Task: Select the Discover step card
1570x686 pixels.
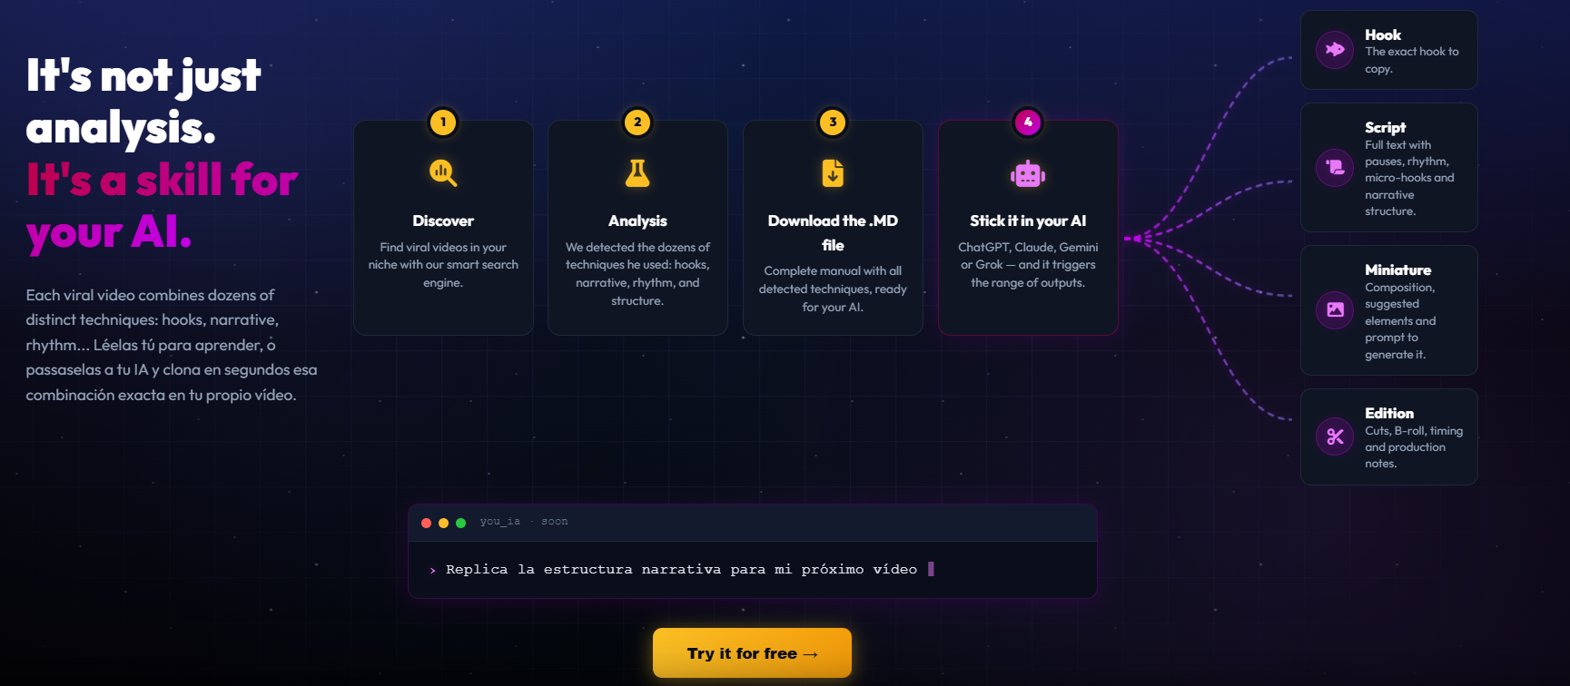Action: coord(442,227)
